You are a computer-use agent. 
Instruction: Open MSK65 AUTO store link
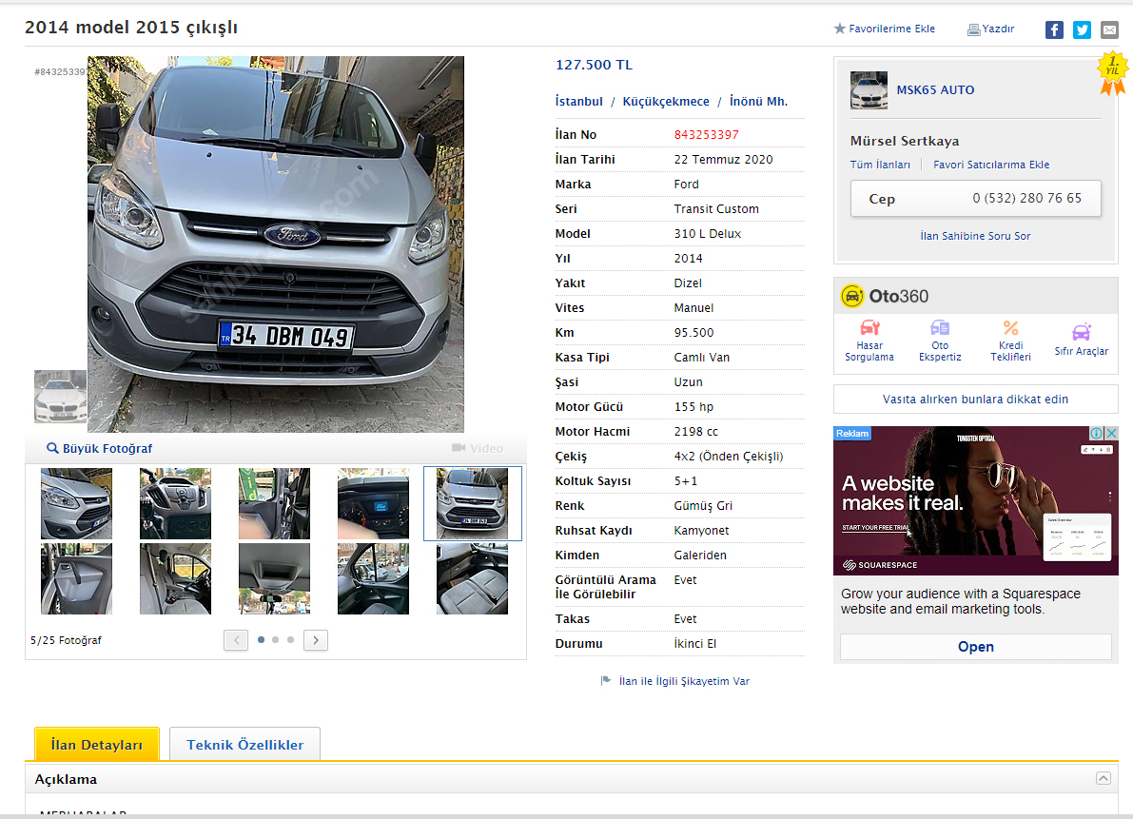coord(935,90)
